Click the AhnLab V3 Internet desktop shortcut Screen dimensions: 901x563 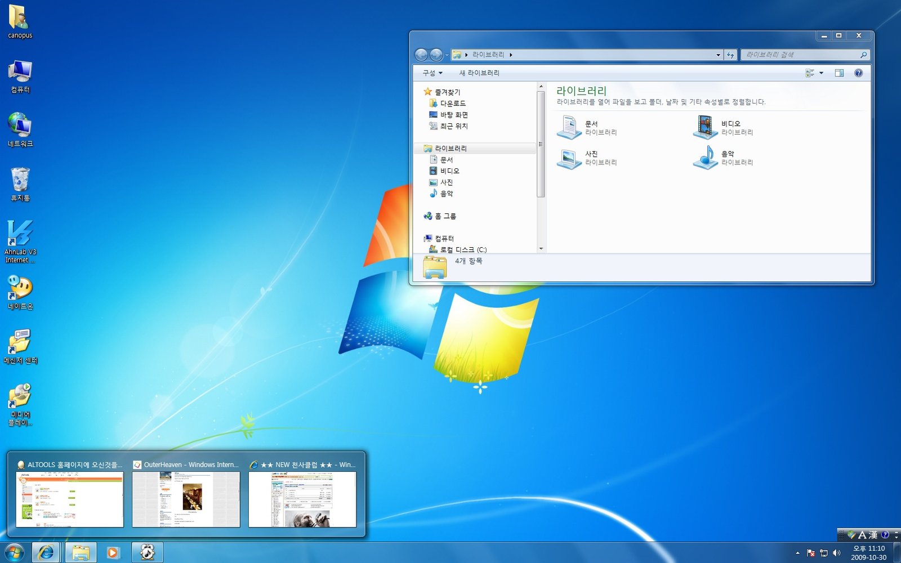pyautogui.click(x=20, y=240)
